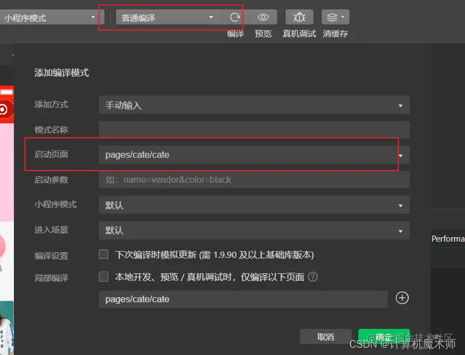Screen dimensions: 465x355
Task: Cancel the dialog using 取消
Action: 326,336
